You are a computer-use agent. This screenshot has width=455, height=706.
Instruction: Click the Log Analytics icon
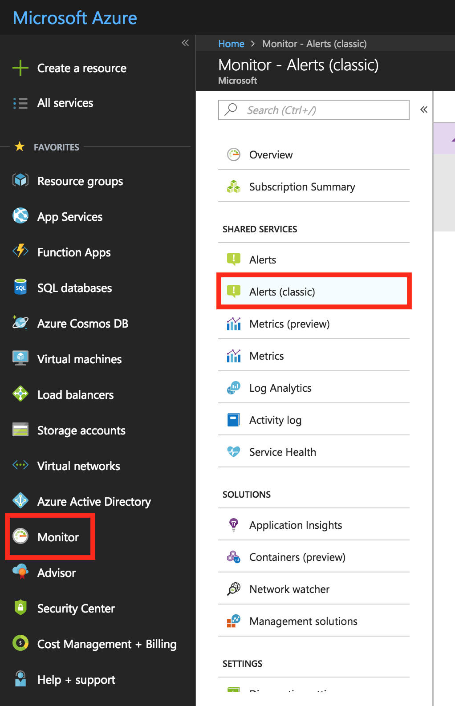coord(234,388)
